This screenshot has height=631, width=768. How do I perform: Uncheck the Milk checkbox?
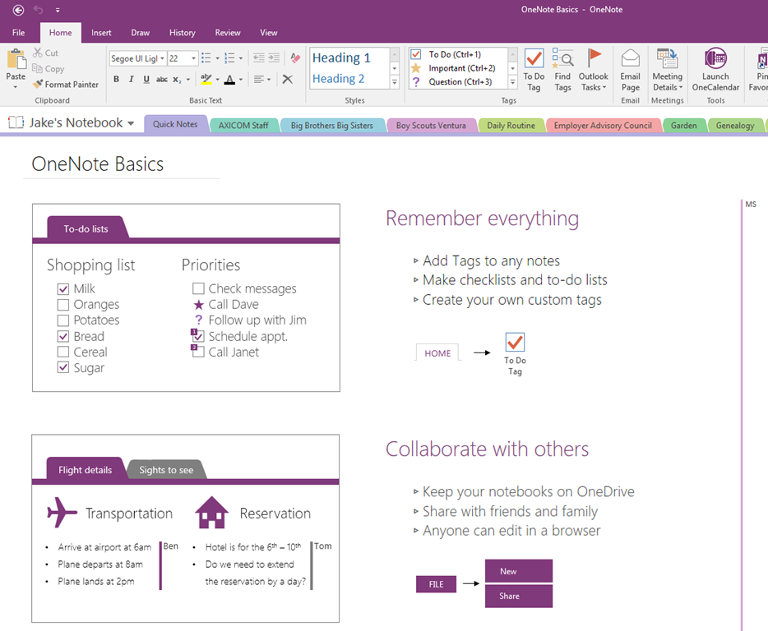(x=63, y=288)
